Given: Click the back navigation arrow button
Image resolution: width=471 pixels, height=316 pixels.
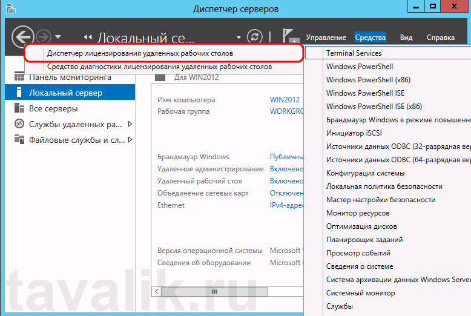Looking at the screenshot, I should 21,37.
